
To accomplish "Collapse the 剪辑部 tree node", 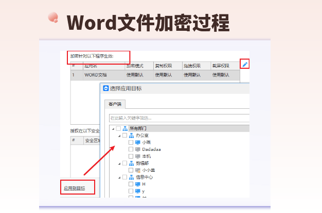I will 119,164.
